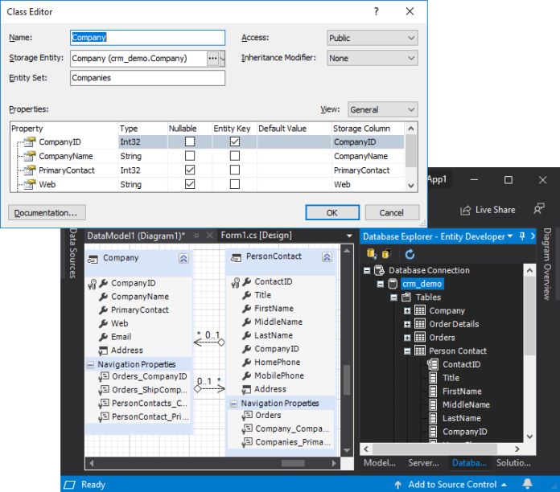The image size is (560, 492).
Task: Click Address complex property icon in Company entity
Action: [x=103, y=351]
